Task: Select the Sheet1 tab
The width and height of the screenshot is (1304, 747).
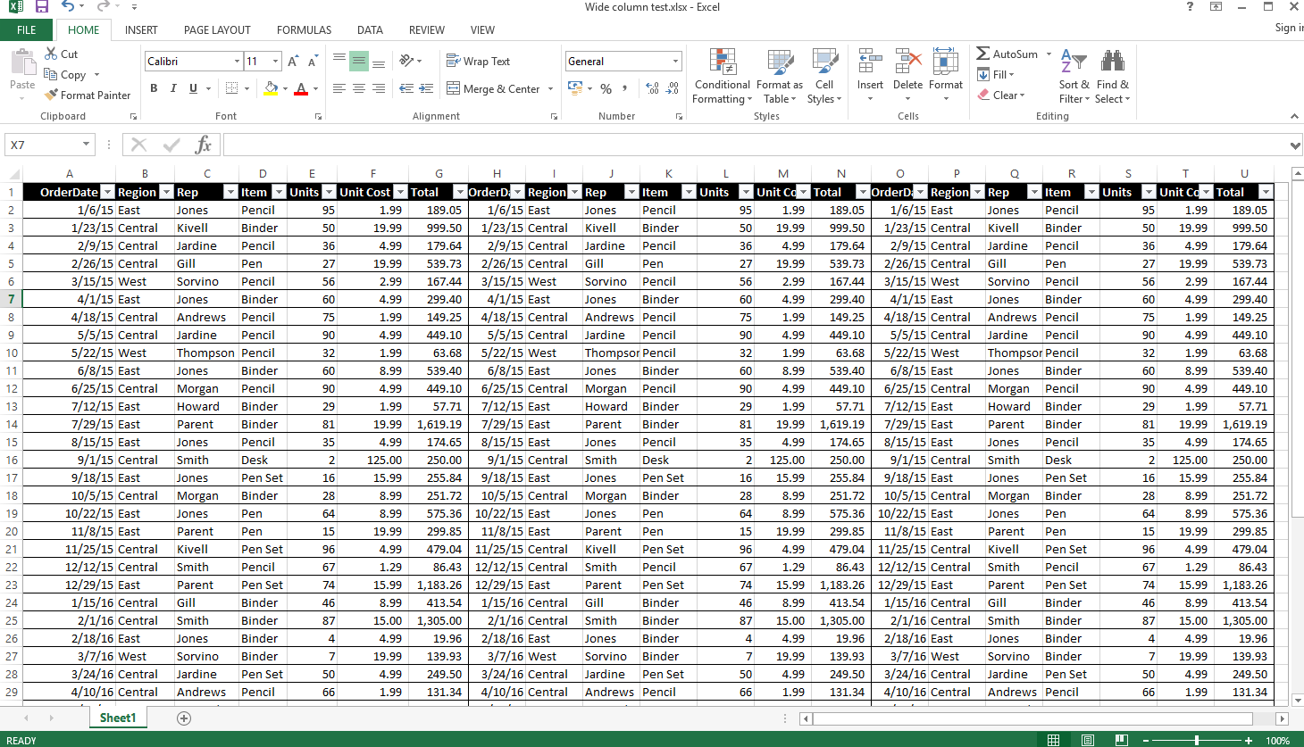Action: [117, 718]
